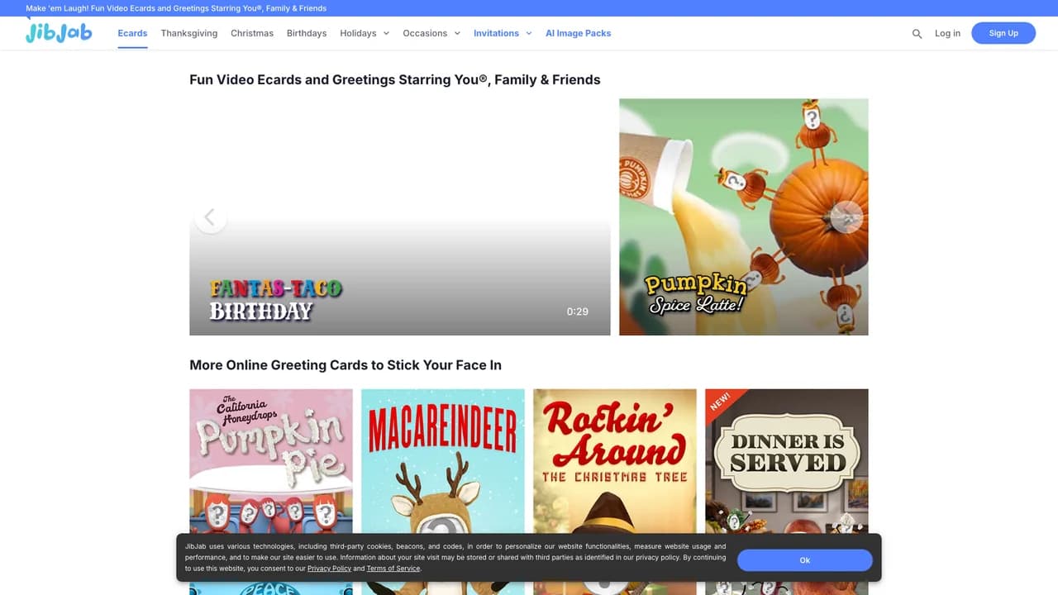Image resolution: width=1058 pixels, height=595 pixels.
Task: Open the Terms of Service link
Action: [x=393, y=569]
